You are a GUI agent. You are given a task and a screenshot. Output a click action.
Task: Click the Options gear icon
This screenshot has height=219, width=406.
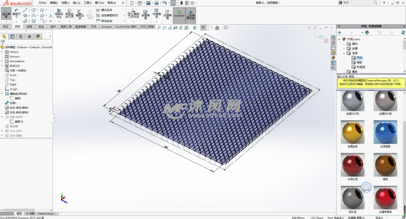(x=192, y=3)
